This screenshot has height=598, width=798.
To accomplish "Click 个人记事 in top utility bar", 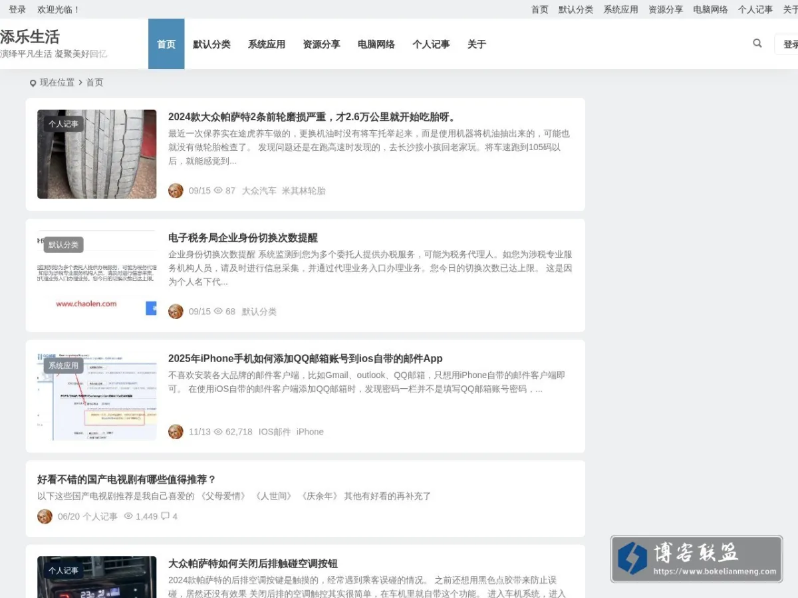I will [x=755, y=9].
